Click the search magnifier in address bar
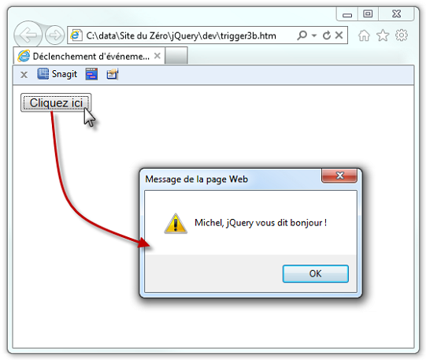 [x=302, y=35]
